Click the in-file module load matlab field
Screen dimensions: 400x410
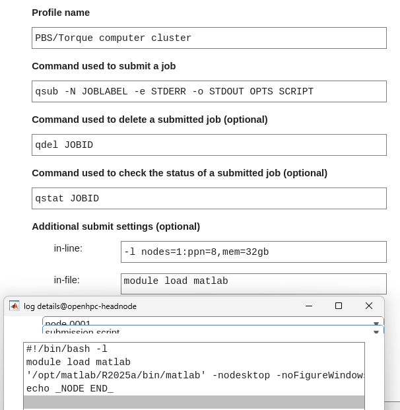(x=253, y=283)
